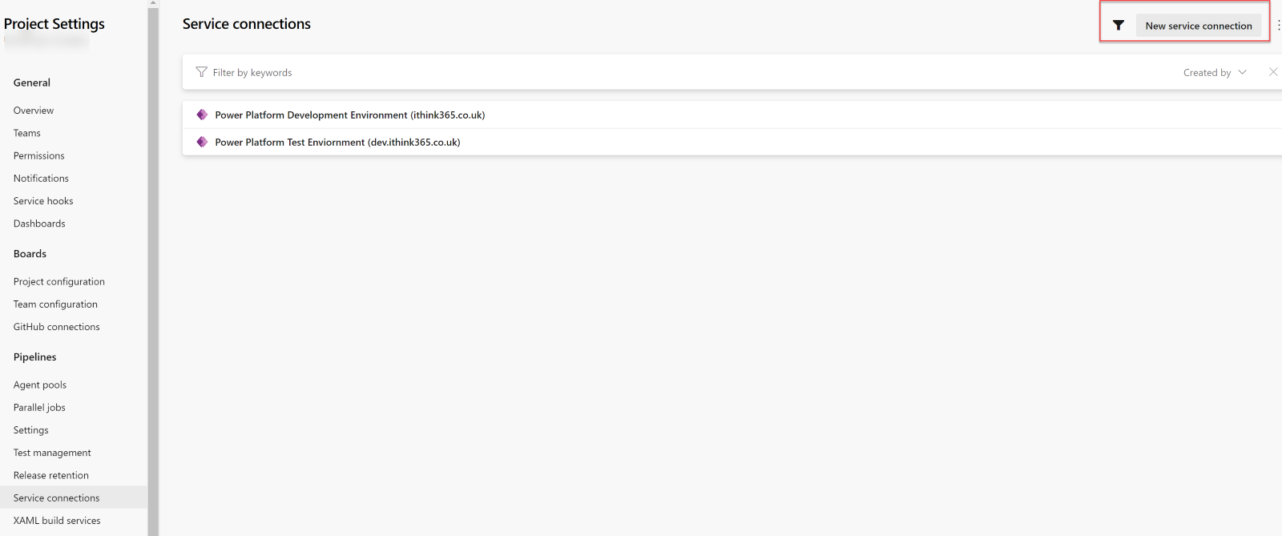
Task: Clear the filter bar with X icon
Action: pyautogui.click(x=1272, y=72)
